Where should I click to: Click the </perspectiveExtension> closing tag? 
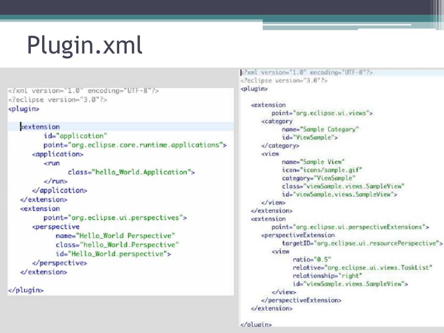[x=301, y=300]
